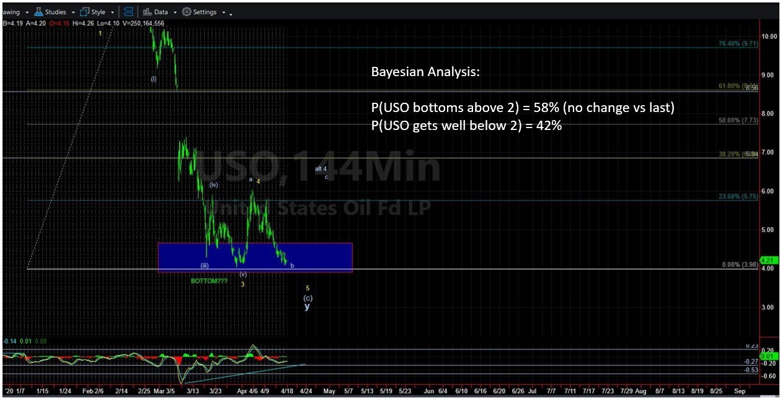The image size is (780, 398).
Task: Click 'P(USO gets well below 2) = 42%' text
Action: coord(466,127)
